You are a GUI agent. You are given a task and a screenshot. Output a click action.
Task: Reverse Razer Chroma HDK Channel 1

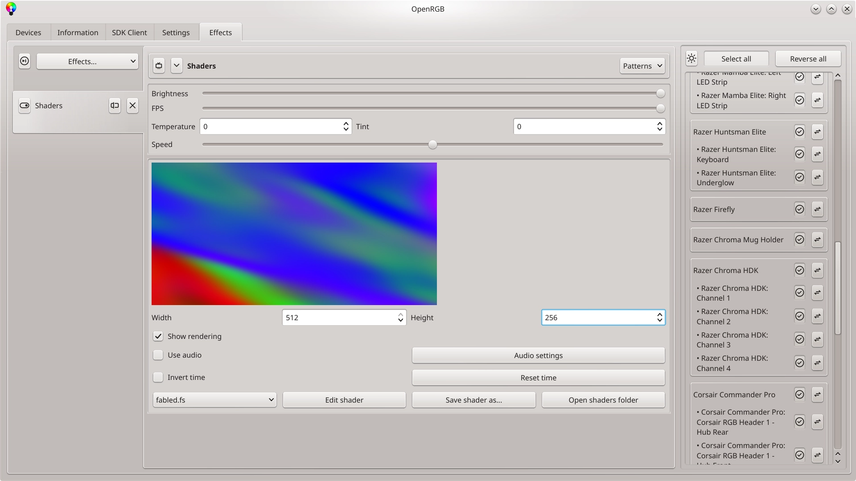click(817, 293)
